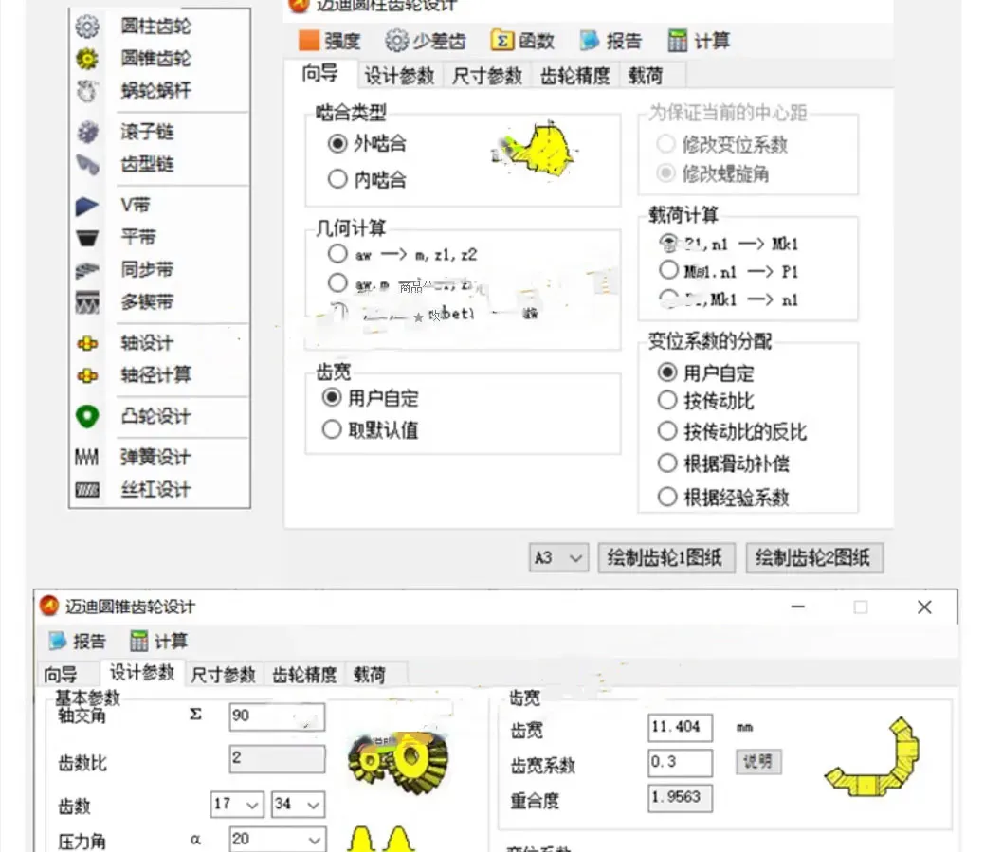Click the 轴设计 shaft design icon
The height and width of the screenshot is (852, 984).
pos(87,343)
